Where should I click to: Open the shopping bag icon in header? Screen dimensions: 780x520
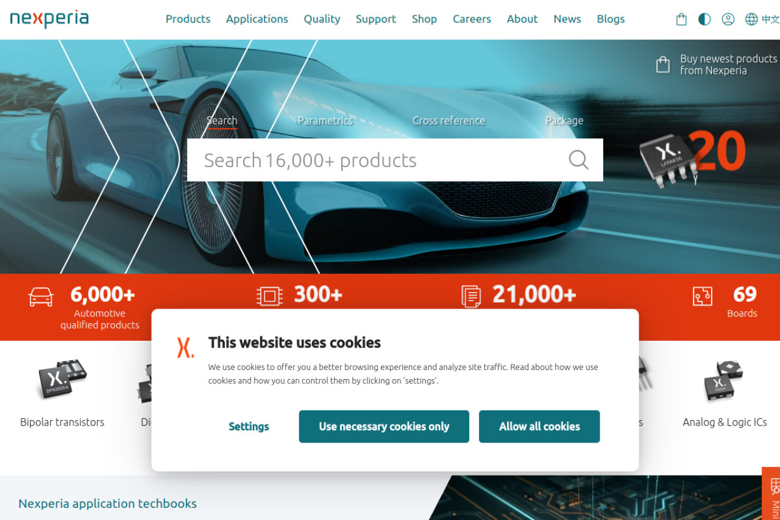tap(681, 20)
